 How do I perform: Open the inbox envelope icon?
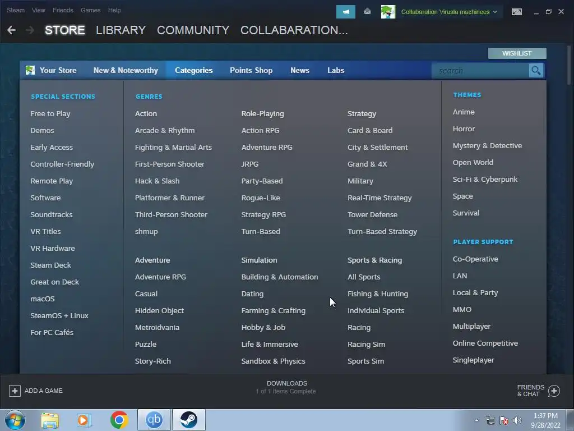click(367, 12)
